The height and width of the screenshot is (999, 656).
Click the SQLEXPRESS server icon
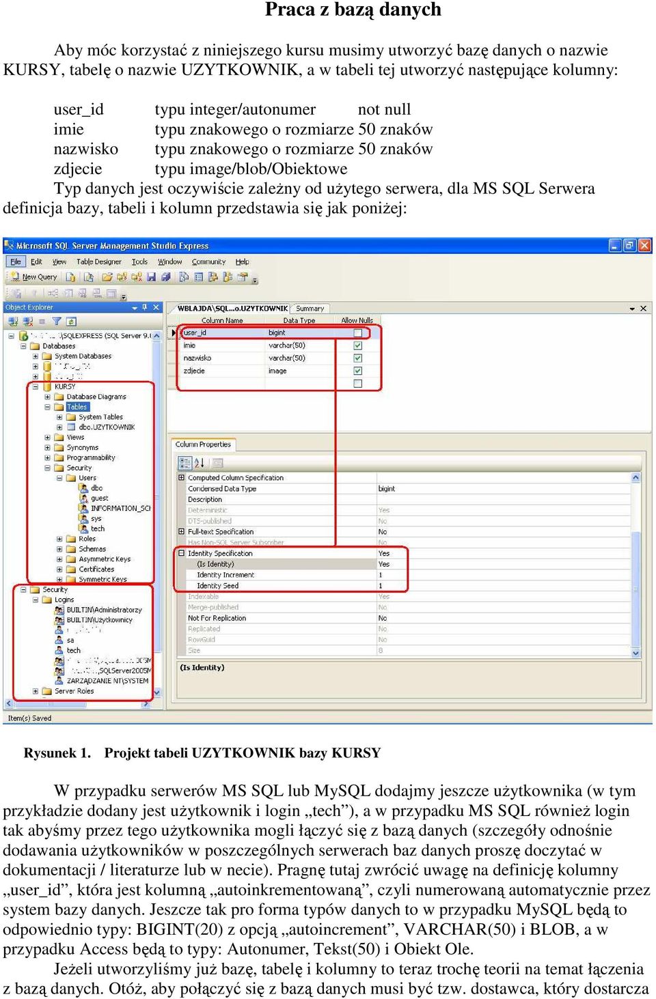[x=24, y=336]
